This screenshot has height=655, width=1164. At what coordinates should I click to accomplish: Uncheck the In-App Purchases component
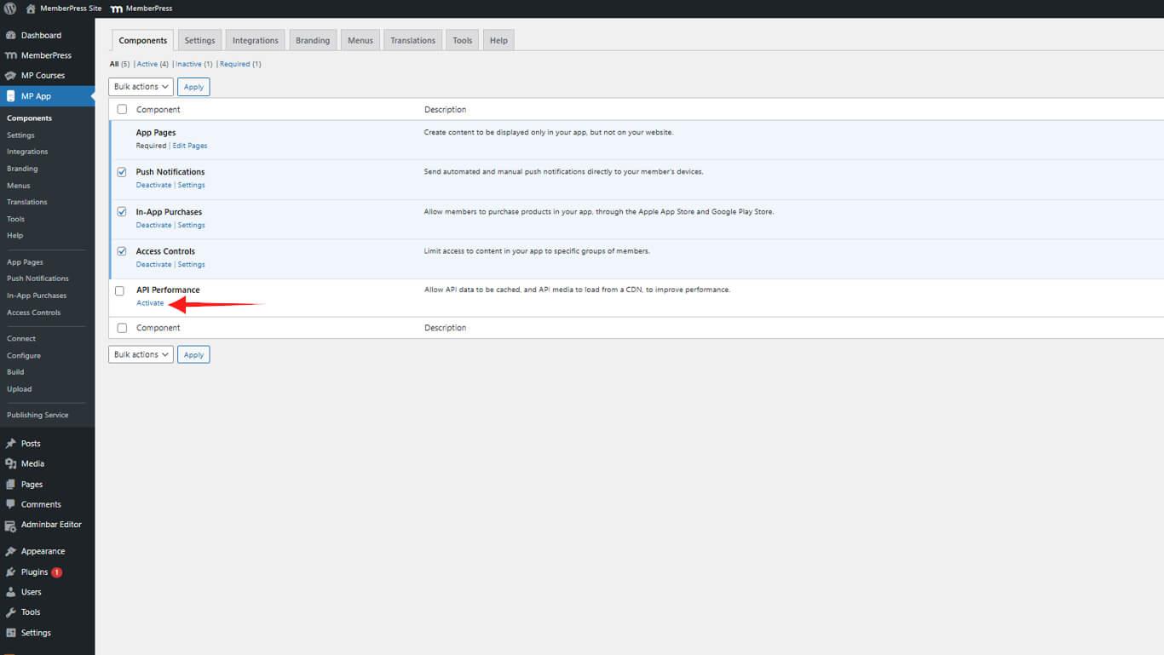click(x=121, y=211)
